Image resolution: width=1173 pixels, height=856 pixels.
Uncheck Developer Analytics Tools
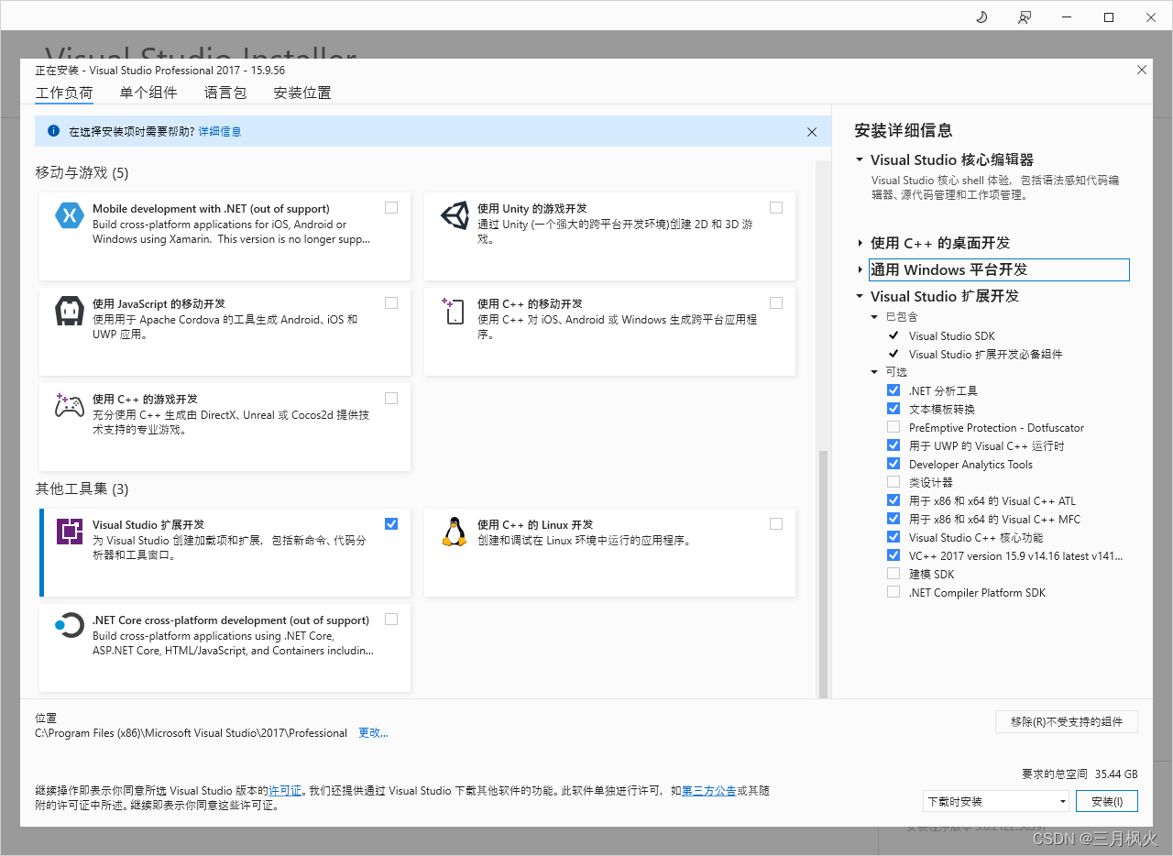pyautogui.click(x=893, y=464)
